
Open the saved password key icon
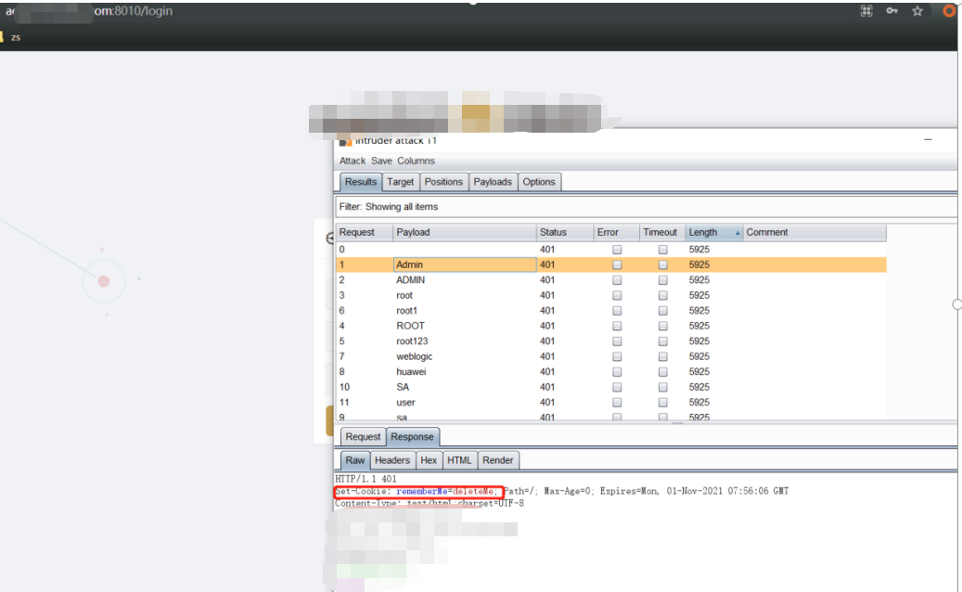coord(892,11)
